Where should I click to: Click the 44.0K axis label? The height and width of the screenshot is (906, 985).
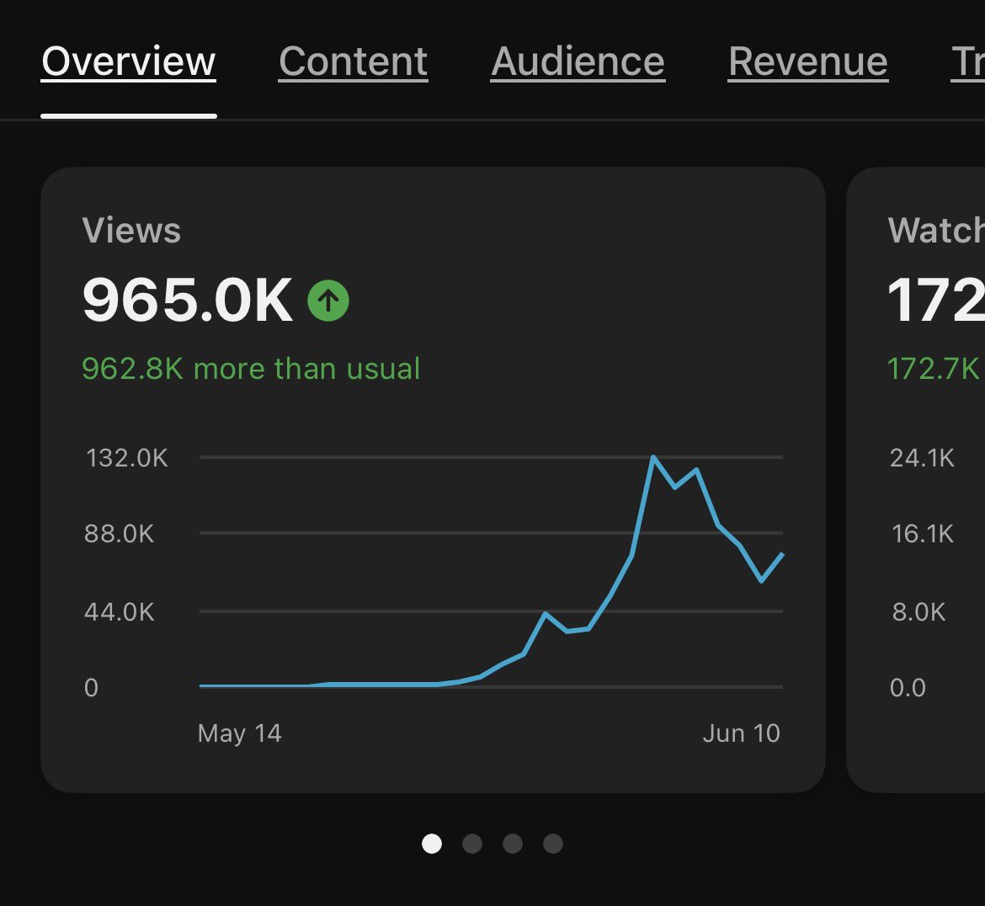point(120,612)
